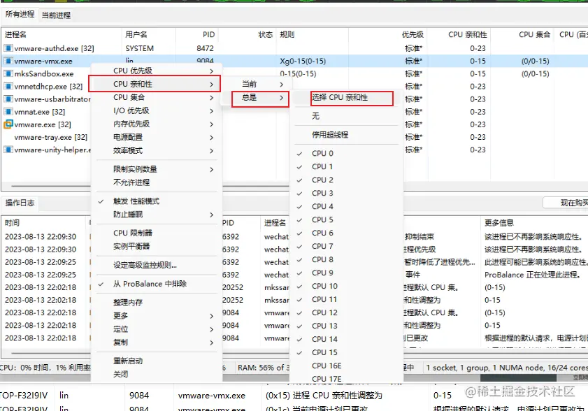The height and width of the screenshot is (411, 588).
Task: Enable CPU 16E in affinity list
Action: click(x=327, y=366)
